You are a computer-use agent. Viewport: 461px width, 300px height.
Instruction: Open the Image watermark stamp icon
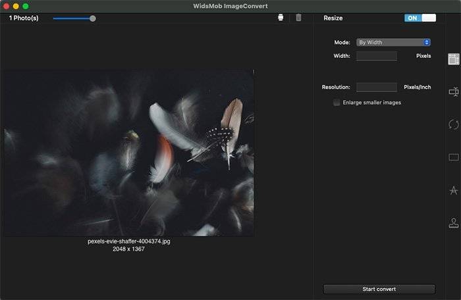tap(453, 223)
